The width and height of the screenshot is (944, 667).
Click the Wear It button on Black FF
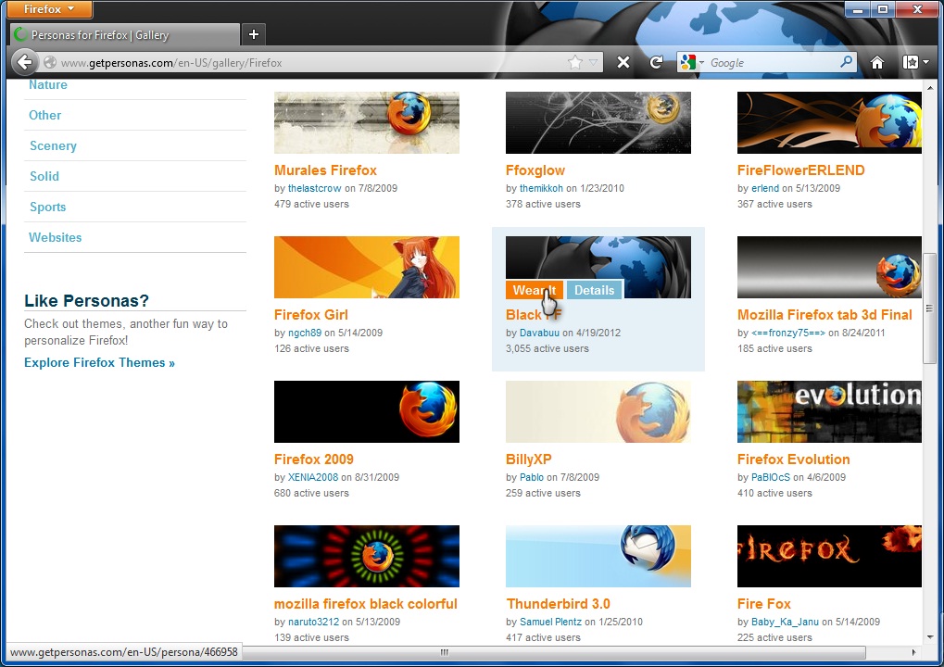534,290
